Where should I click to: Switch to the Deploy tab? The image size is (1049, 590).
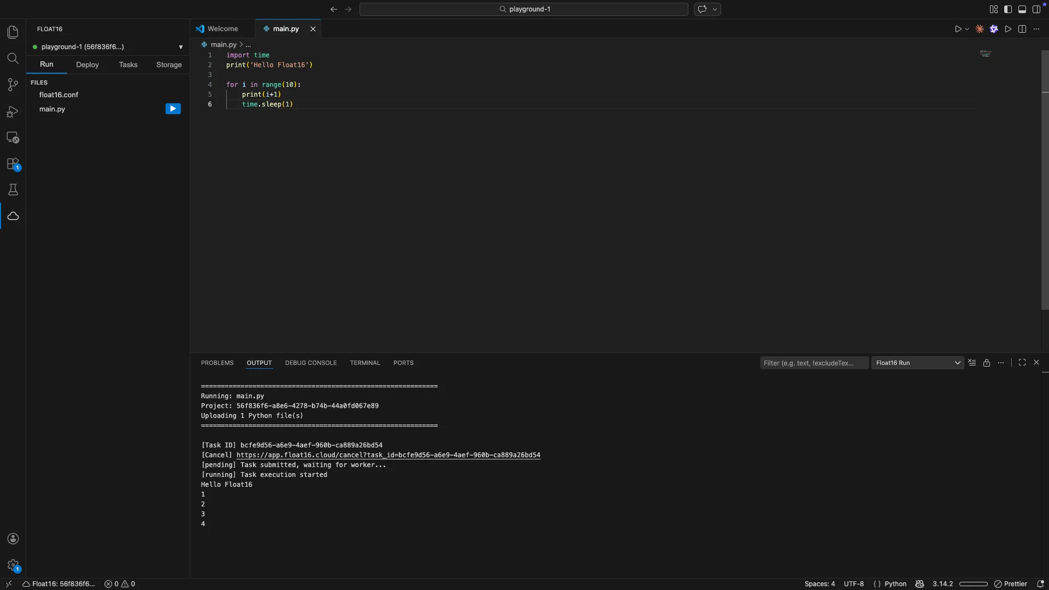[87, 64]
